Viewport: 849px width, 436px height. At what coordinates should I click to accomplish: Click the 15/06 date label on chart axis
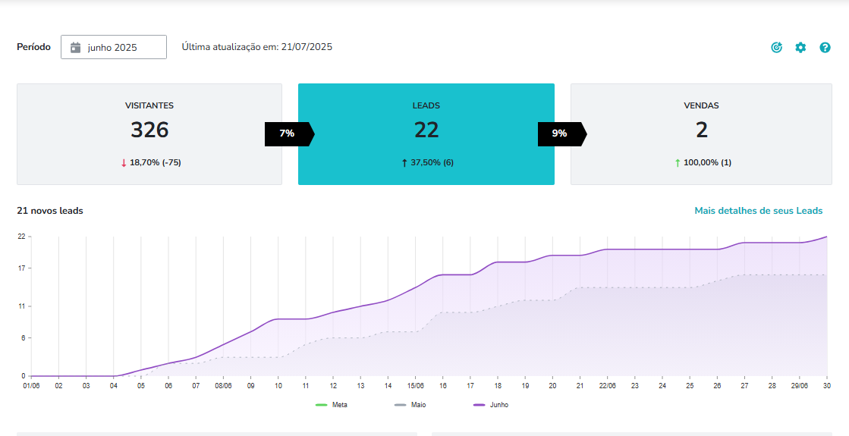(415, 385)
